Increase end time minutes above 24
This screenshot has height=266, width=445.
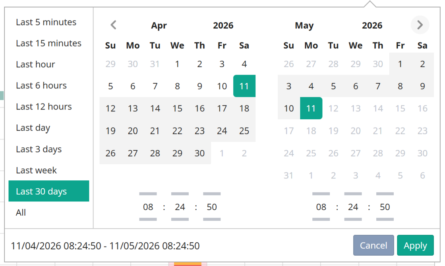coord(353,194)
